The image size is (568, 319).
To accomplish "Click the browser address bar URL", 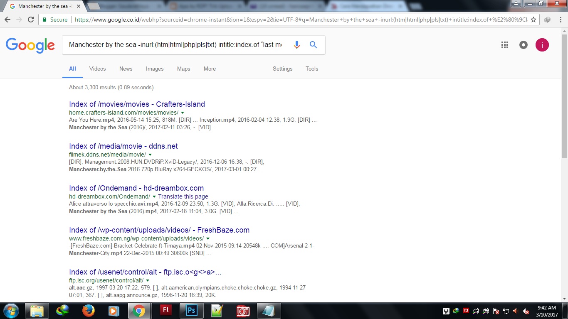I will (300, 20).
